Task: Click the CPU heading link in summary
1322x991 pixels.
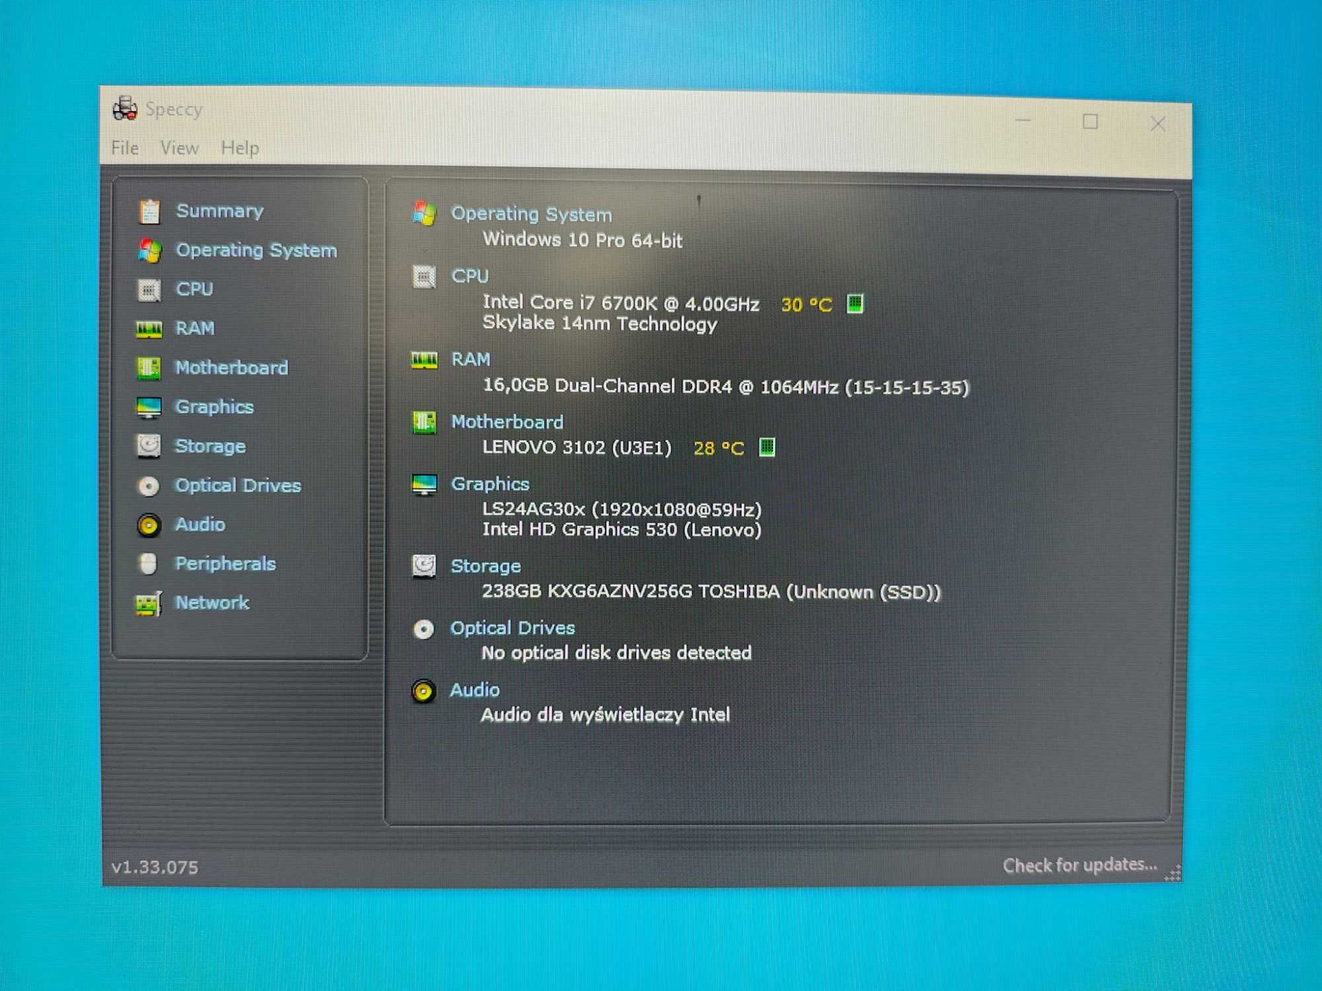Action: tap(470, 276)
